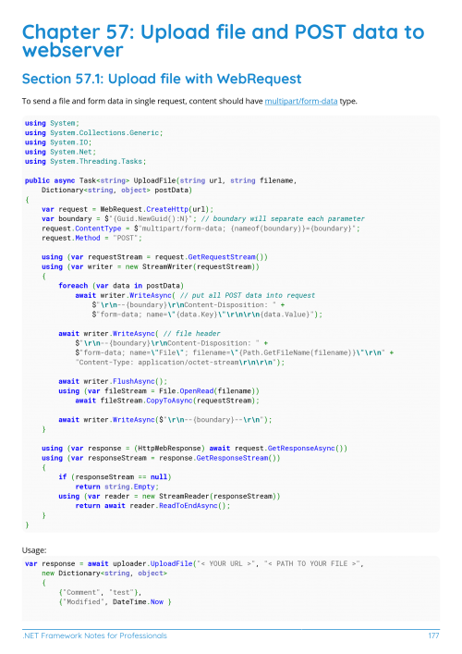Click the 'uploader.UploadFile' usage line
Image resolution: width=462 pixels, height=654 pixels.
click(x=194, y=564)
